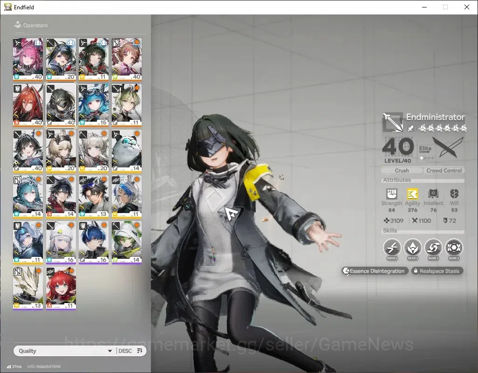Screen dimensions: 478x373
Task: Select the light green-haired operator level 11
Action: pyautogui.click(x=127, y=105)
